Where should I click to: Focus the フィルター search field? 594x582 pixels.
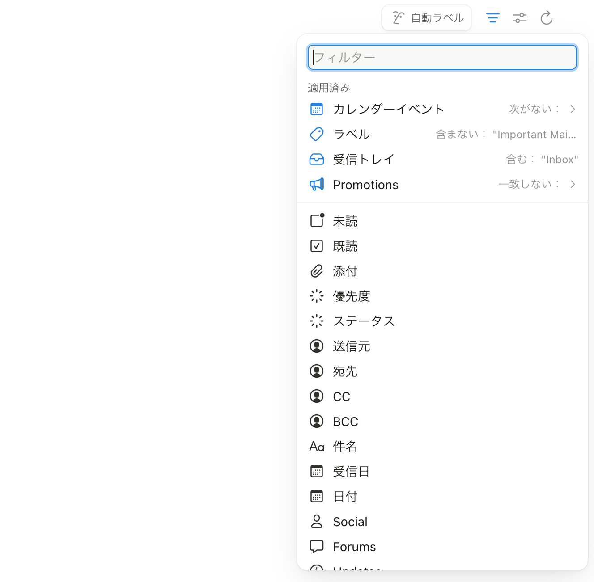coord(442,57)
